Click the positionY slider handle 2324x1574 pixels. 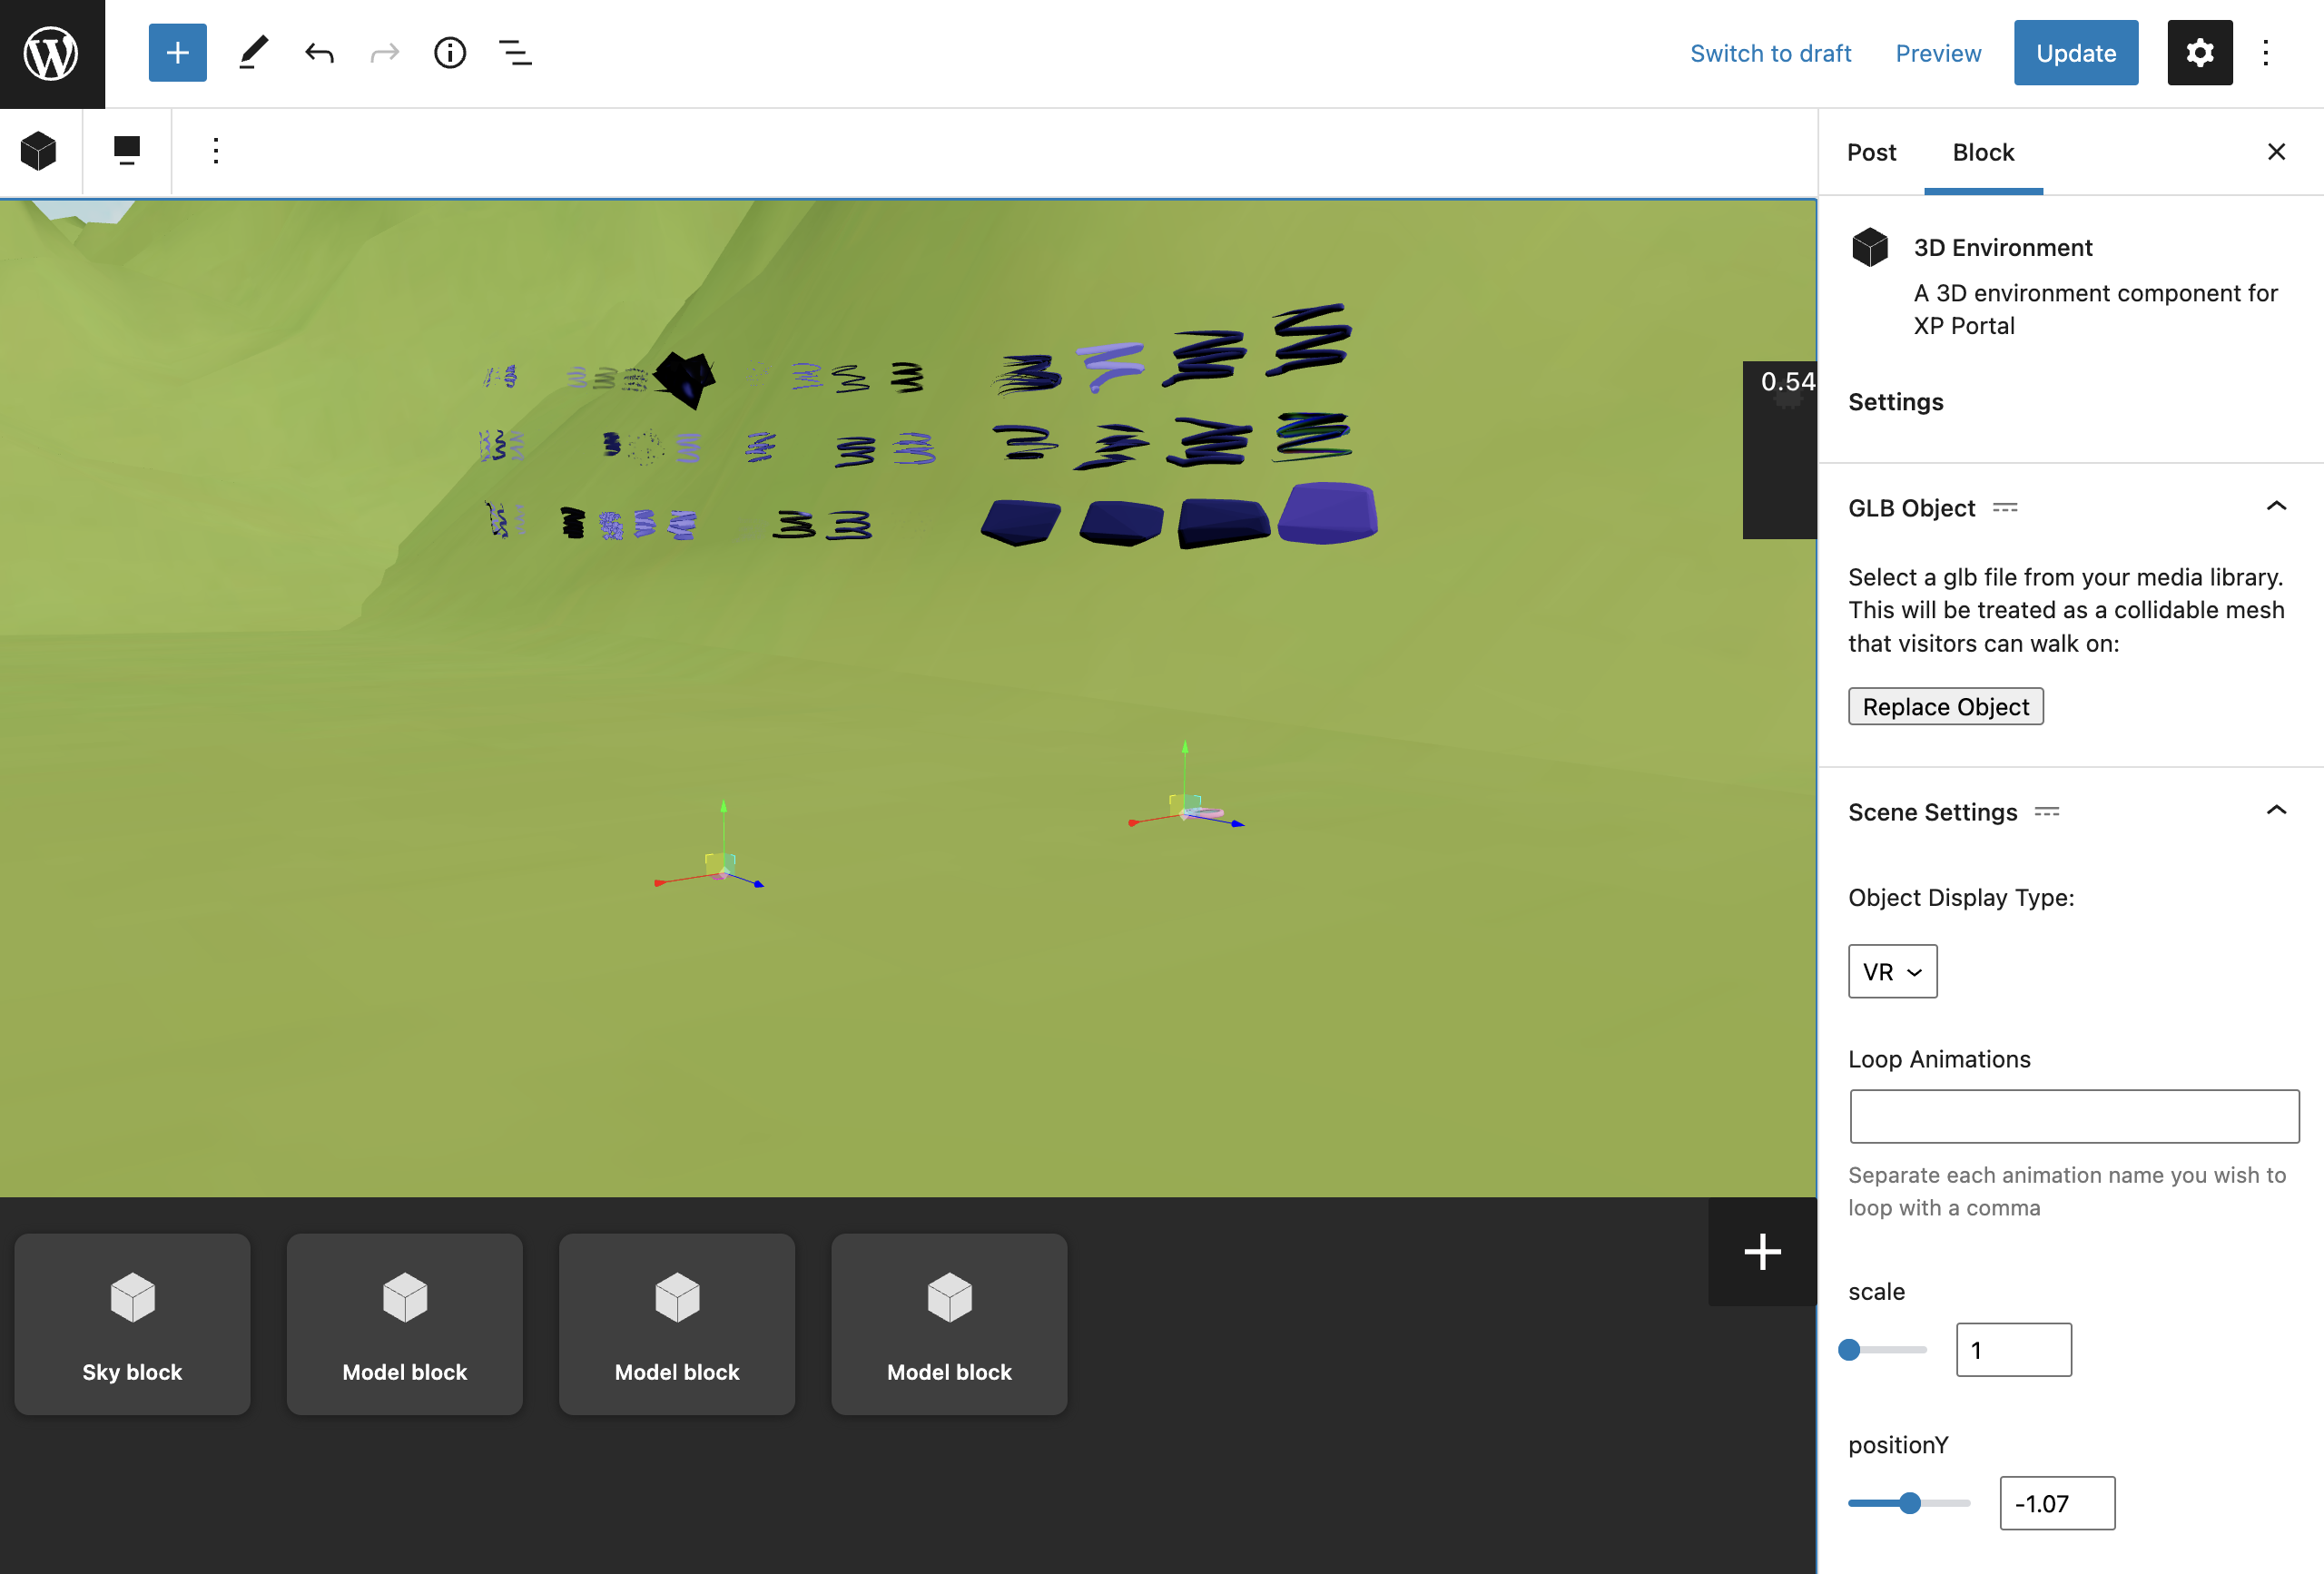coord(1910,1502)
